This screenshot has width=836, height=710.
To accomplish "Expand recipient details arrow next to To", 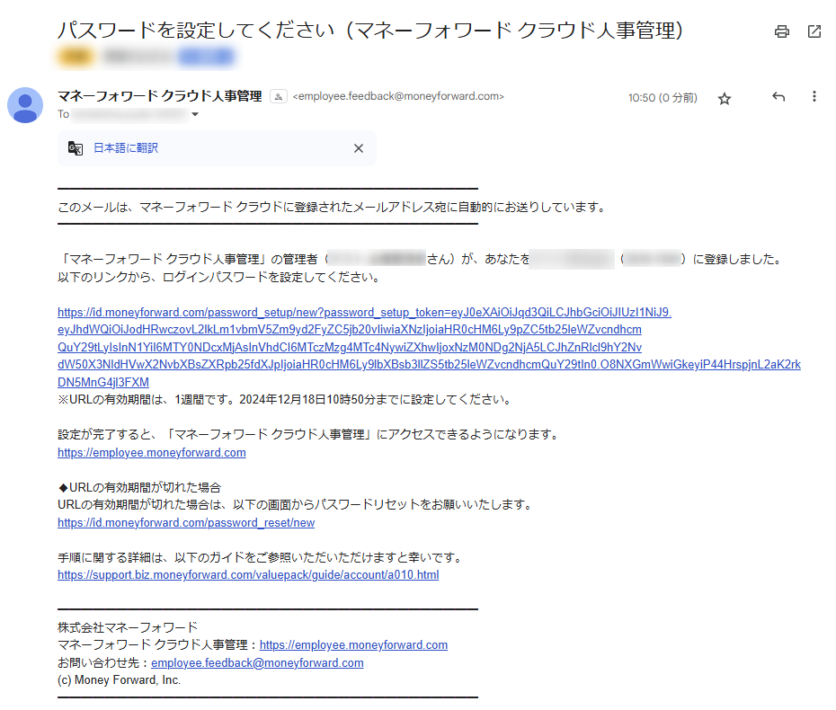I will [195, 115].
